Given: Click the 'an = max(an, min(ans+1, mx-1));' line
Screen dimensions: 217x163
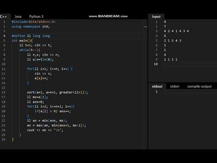Looking at the screenshot, I should point(57,125).
